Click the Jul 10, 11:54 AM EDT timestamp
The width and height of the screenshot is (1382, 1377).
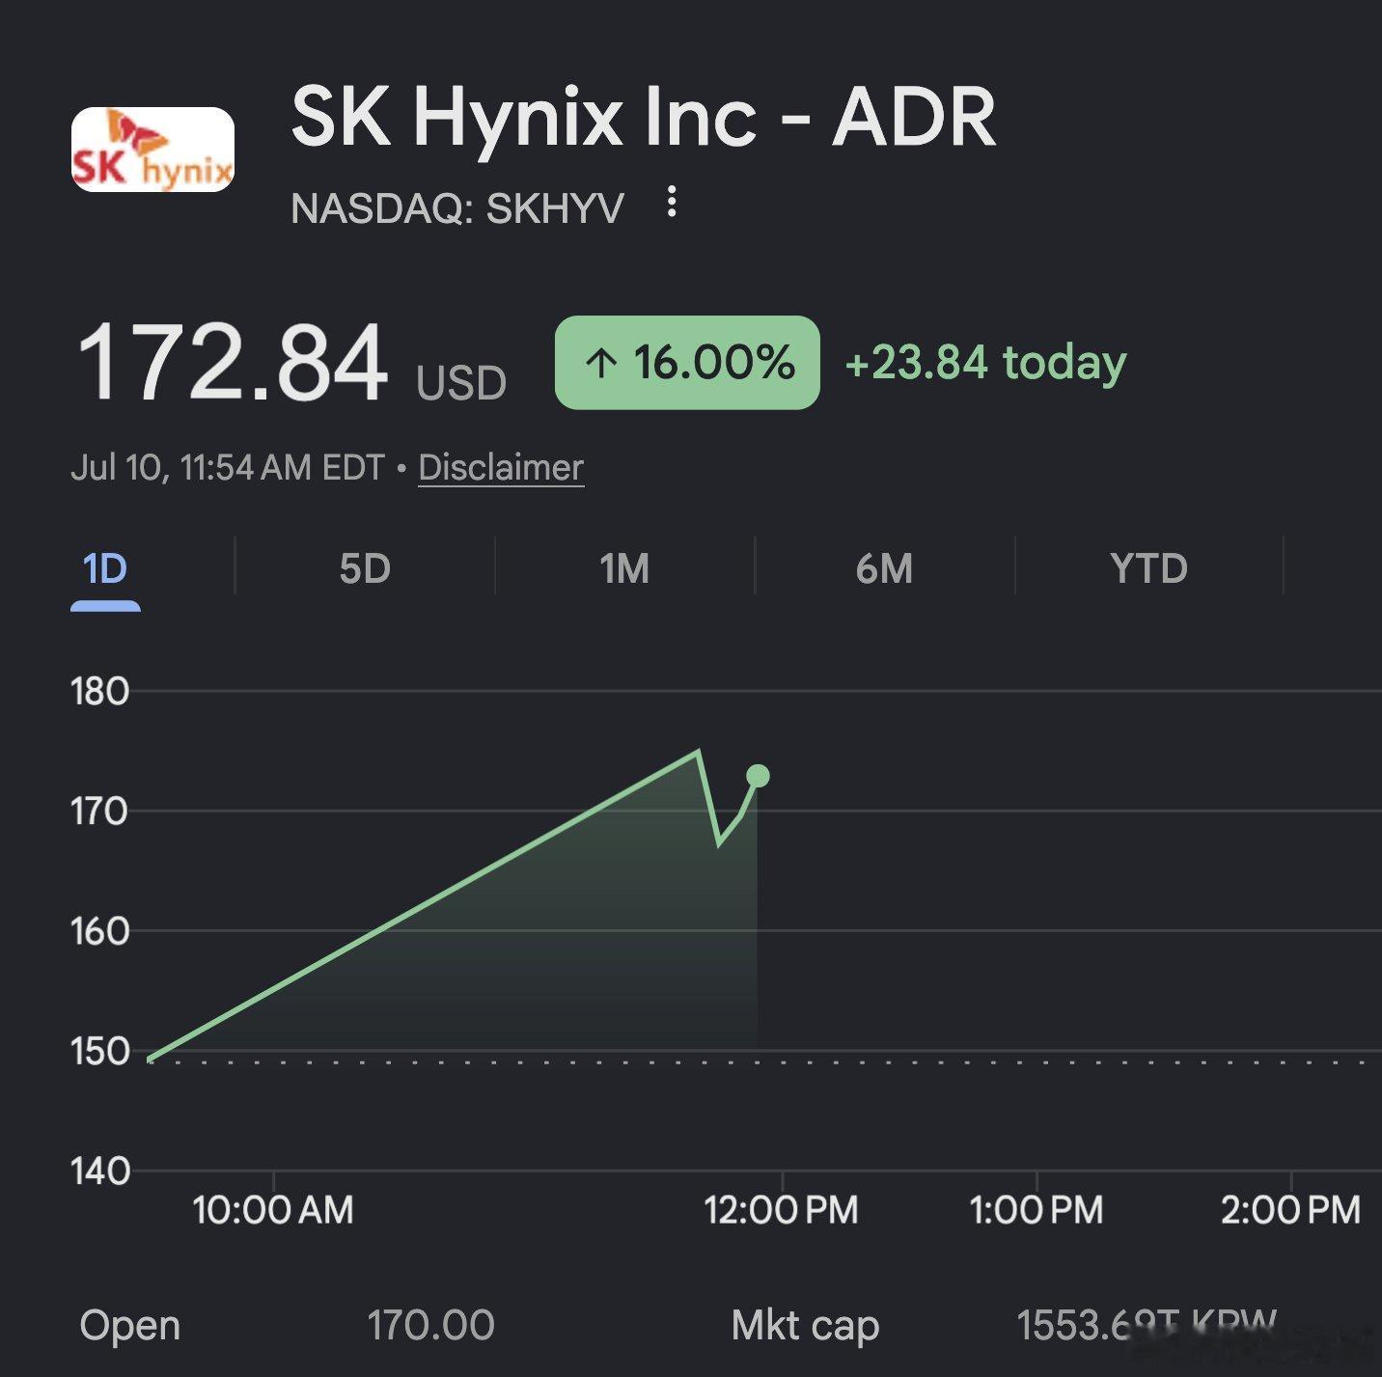click(x=228, y=467)
